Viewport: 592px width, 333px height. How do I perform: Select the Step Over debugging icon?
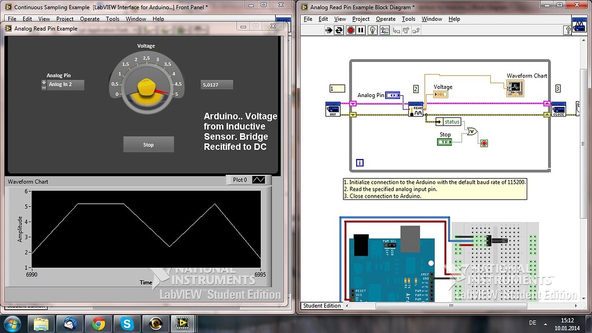pos(408,29)
